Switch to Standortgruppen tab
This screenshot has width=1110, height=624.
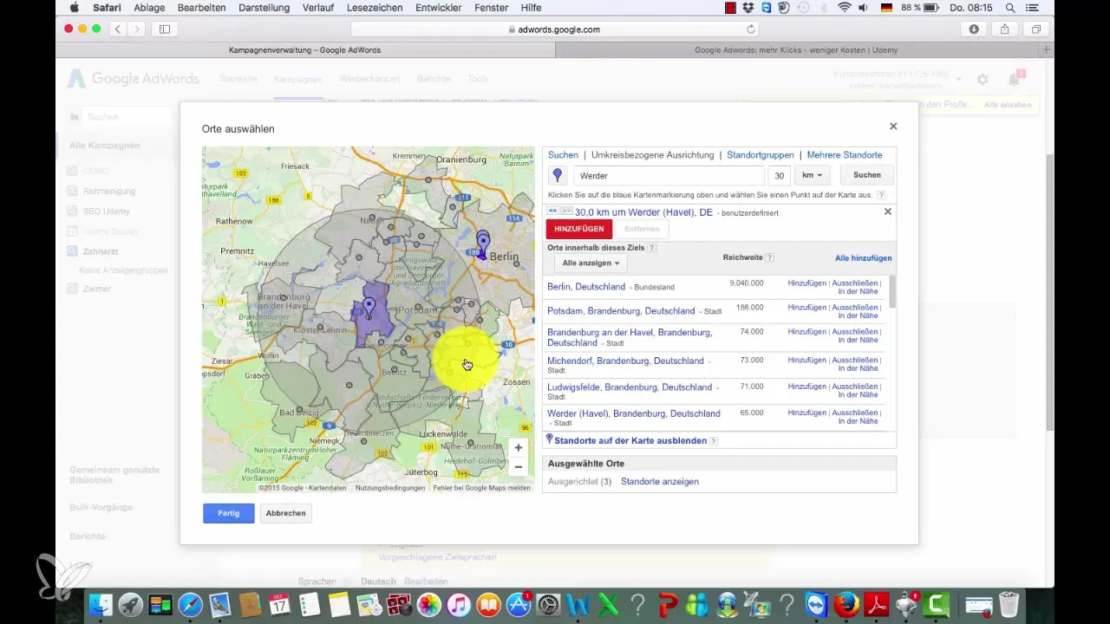(x=760, y=155)
